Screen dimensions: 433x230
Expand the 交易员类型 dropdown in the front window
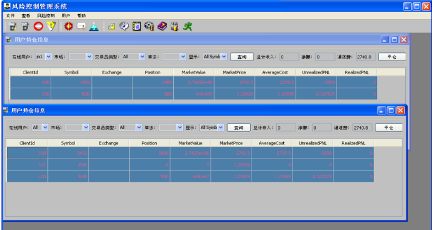(139, 128)
